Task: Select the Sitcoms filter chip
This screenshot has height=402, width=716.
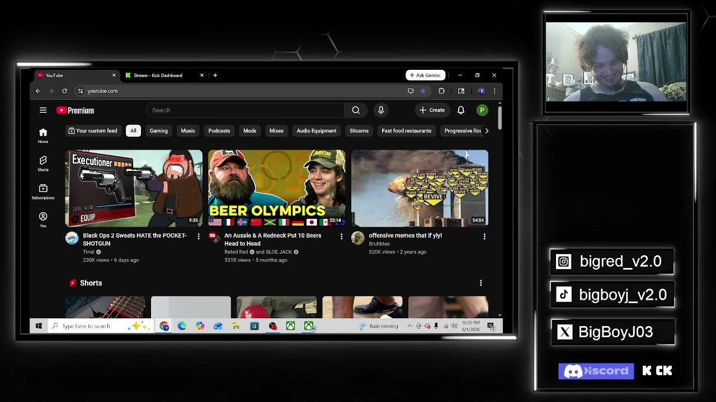Action: point(359,131)
